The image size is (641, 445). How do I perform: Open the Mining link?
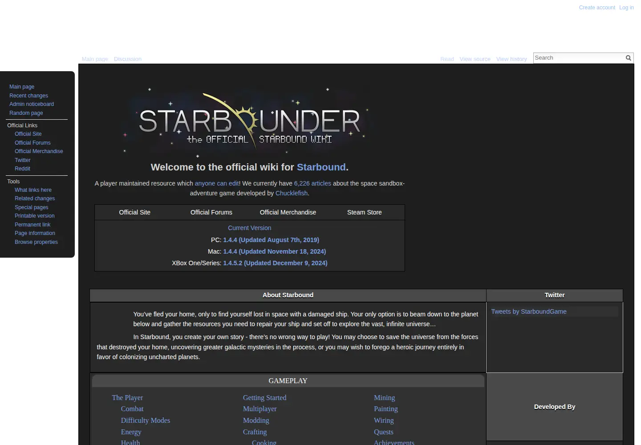click(385, 398)
